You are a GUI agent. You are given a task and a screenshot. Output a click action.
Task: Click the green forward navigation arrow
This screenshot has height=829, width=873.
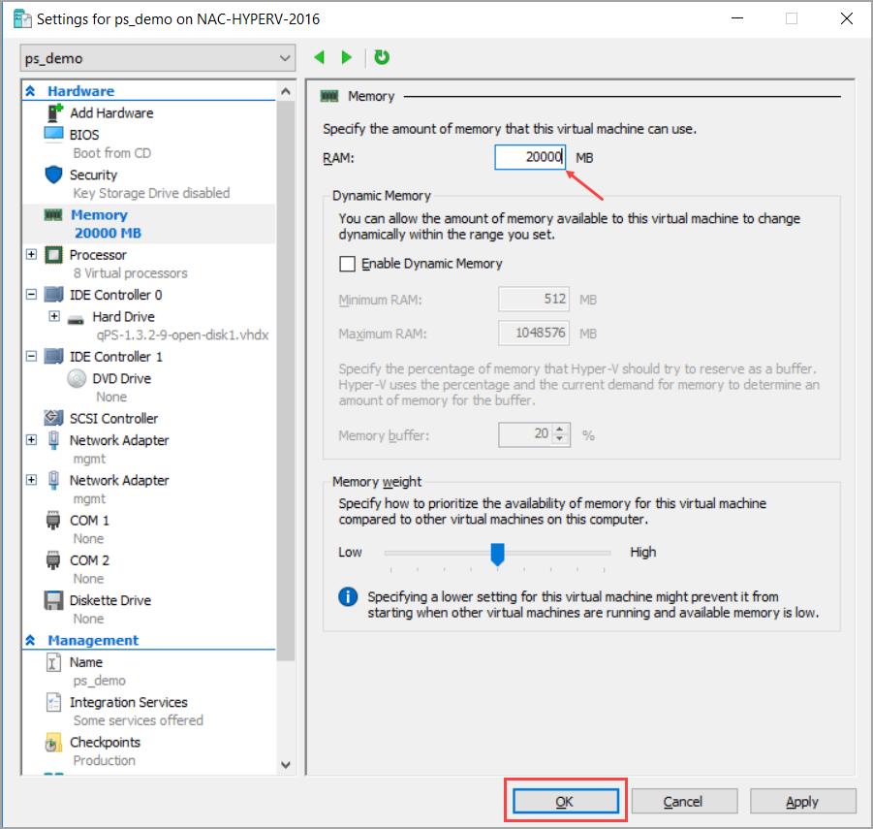tap(346, 57)
